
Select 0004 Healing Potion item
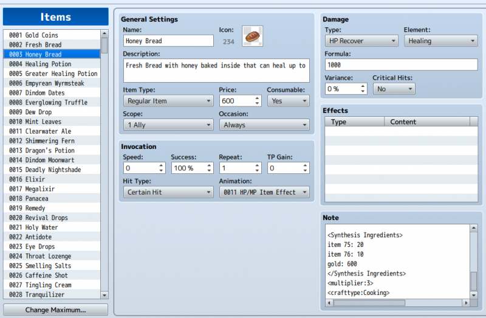click(52, 64)
